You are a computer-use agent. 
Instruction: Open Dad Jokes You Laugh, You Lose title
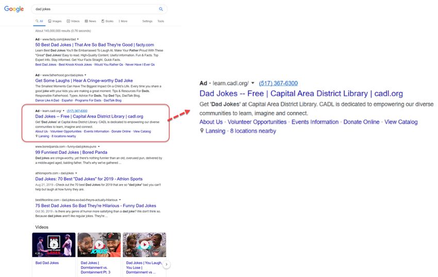coord(144,268)
